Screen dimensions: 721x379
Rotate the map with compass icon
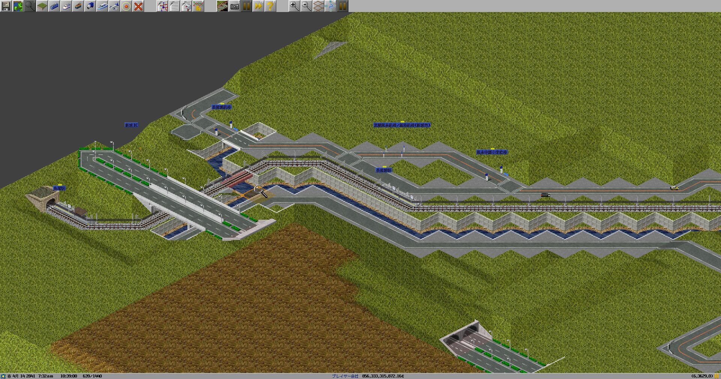(x=330, y=6)
